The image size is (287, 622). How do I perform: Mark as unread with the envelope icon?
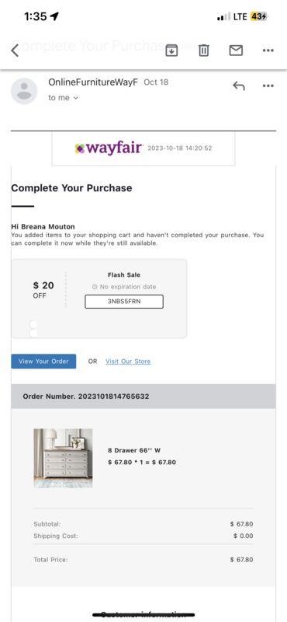click(236, 51)
